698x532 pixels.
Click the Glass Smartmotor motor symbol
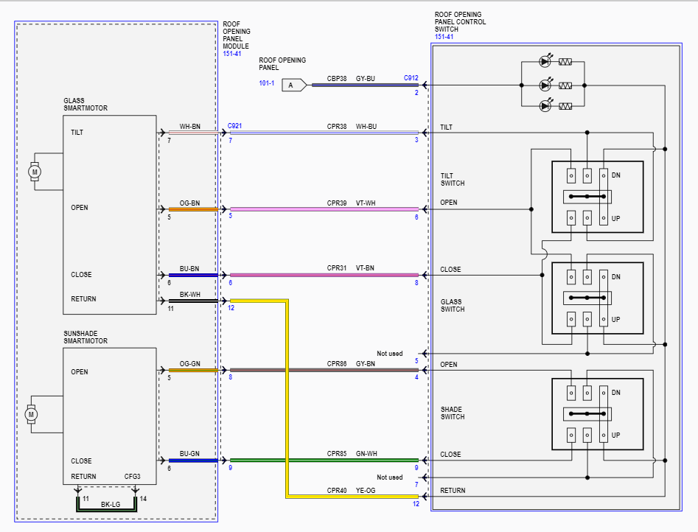click(x=34, y=172)
